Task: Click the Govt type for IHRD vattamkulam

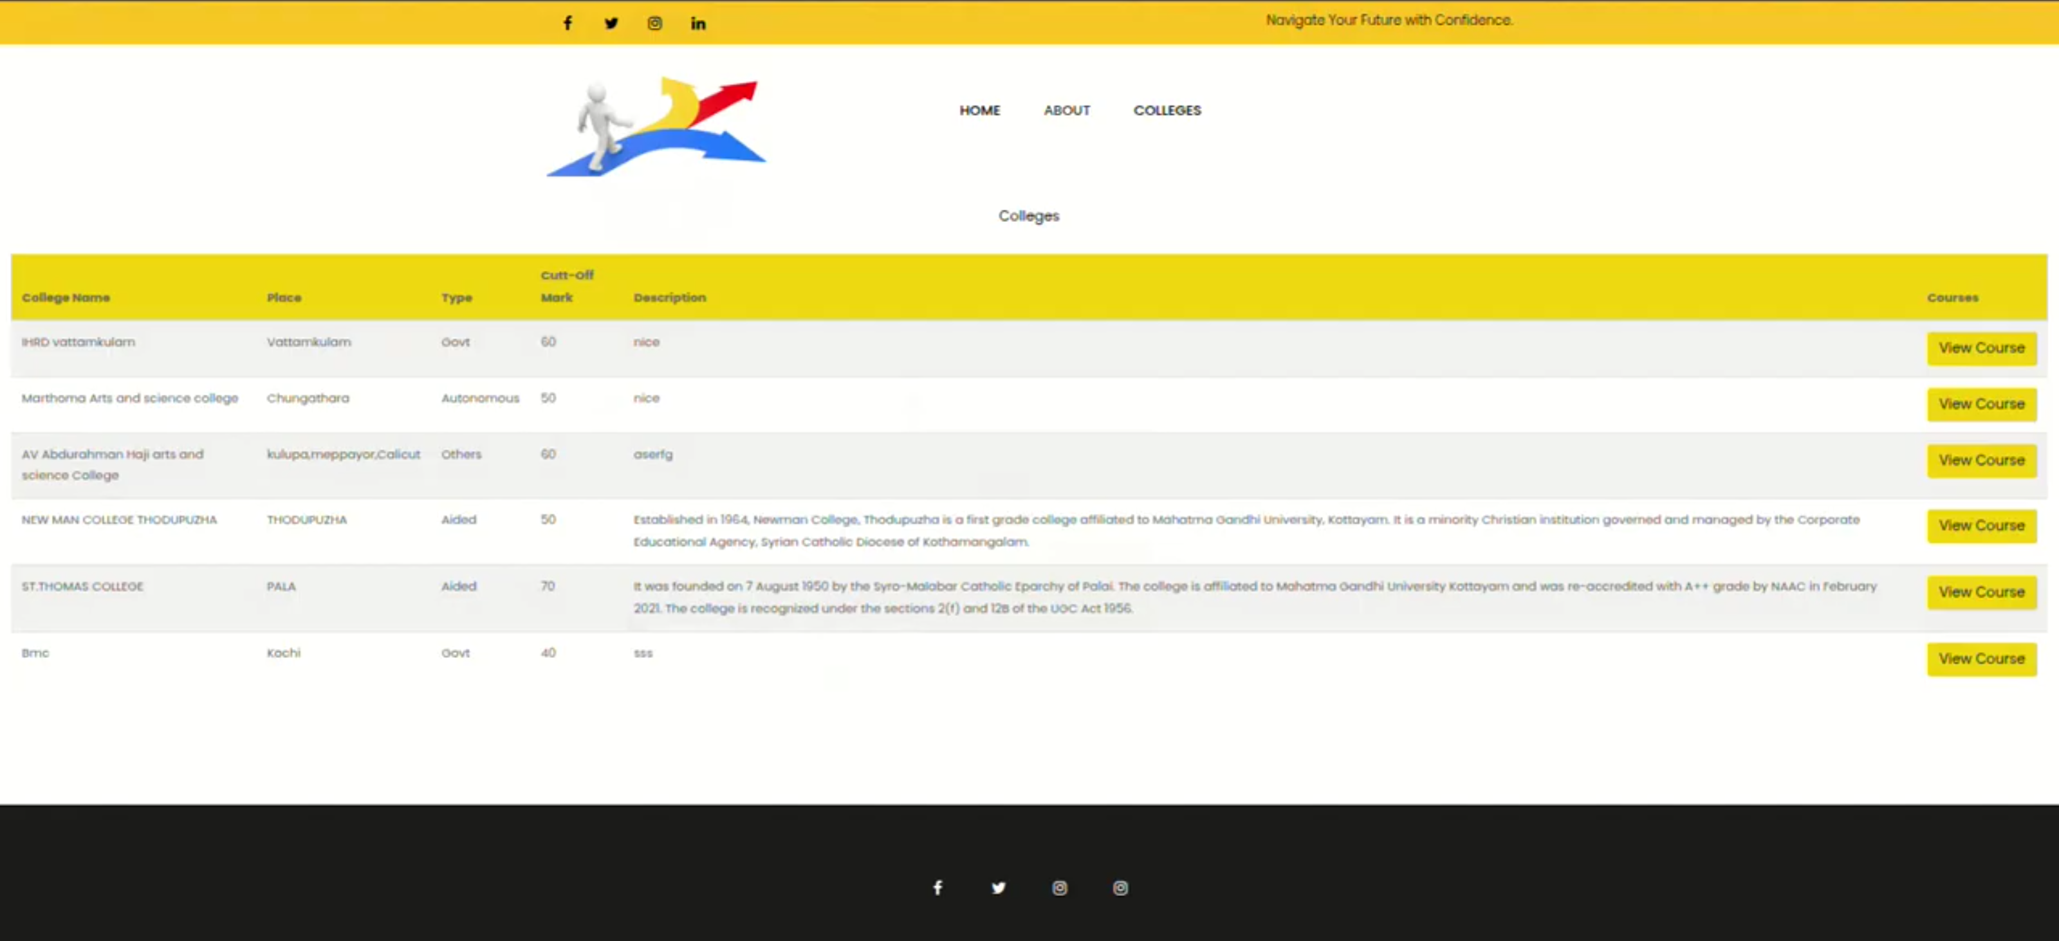Action: click(456, 342)
